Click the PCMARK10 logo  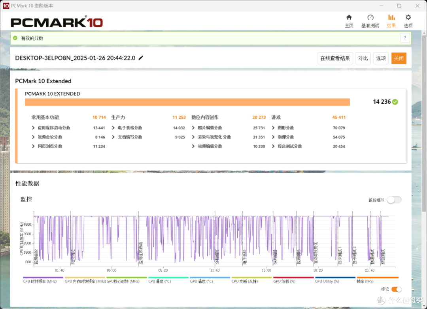pos(57,22)
